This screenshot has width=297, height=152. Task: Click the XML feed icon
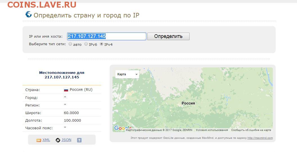39,140
